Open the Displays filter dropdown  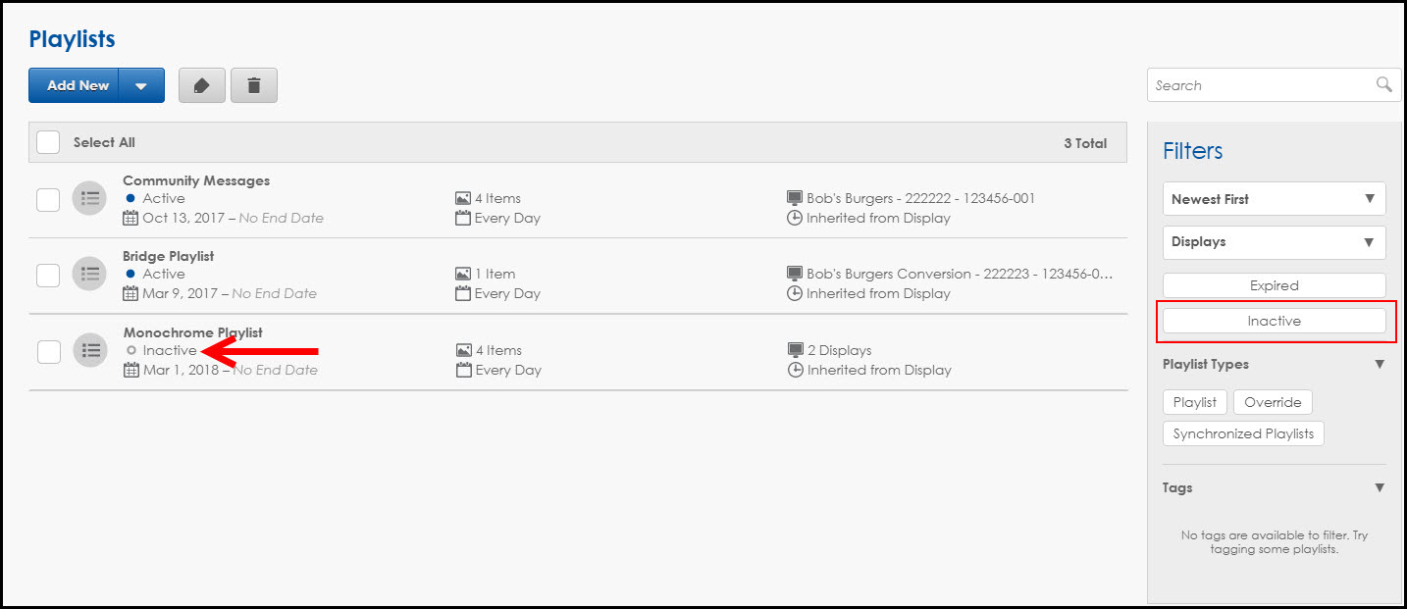click(x=1274, y=242)
